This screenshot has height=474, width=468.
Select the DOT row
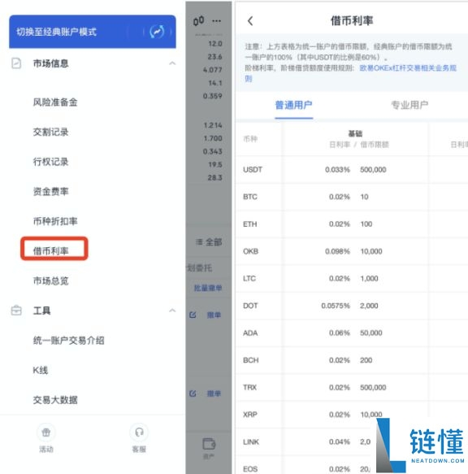coord(352,306)
